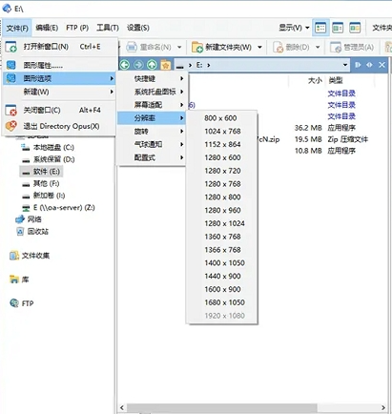The image size is (392, 414).
Task: Choose 1152 x 864 resolution
Action: click(x=221, y=144)
